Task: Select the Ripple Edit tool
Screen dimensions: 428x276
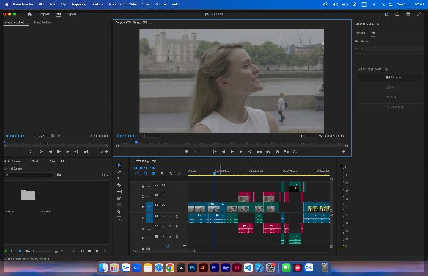Action: click(119, 178)
